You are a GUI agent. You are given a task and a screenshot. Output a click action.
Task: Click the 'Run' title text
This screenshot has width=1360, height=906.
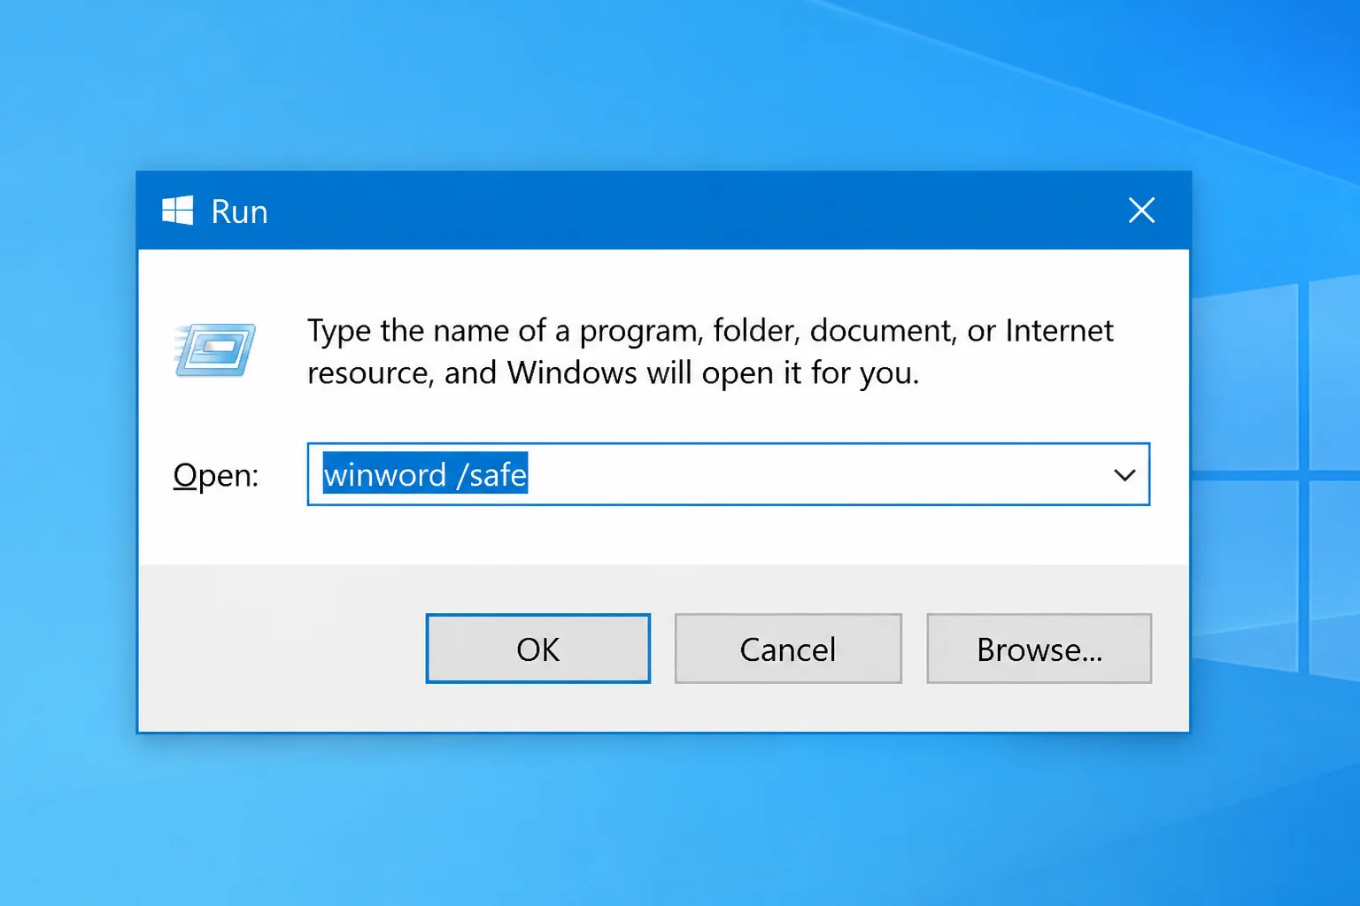pos(239,211)
